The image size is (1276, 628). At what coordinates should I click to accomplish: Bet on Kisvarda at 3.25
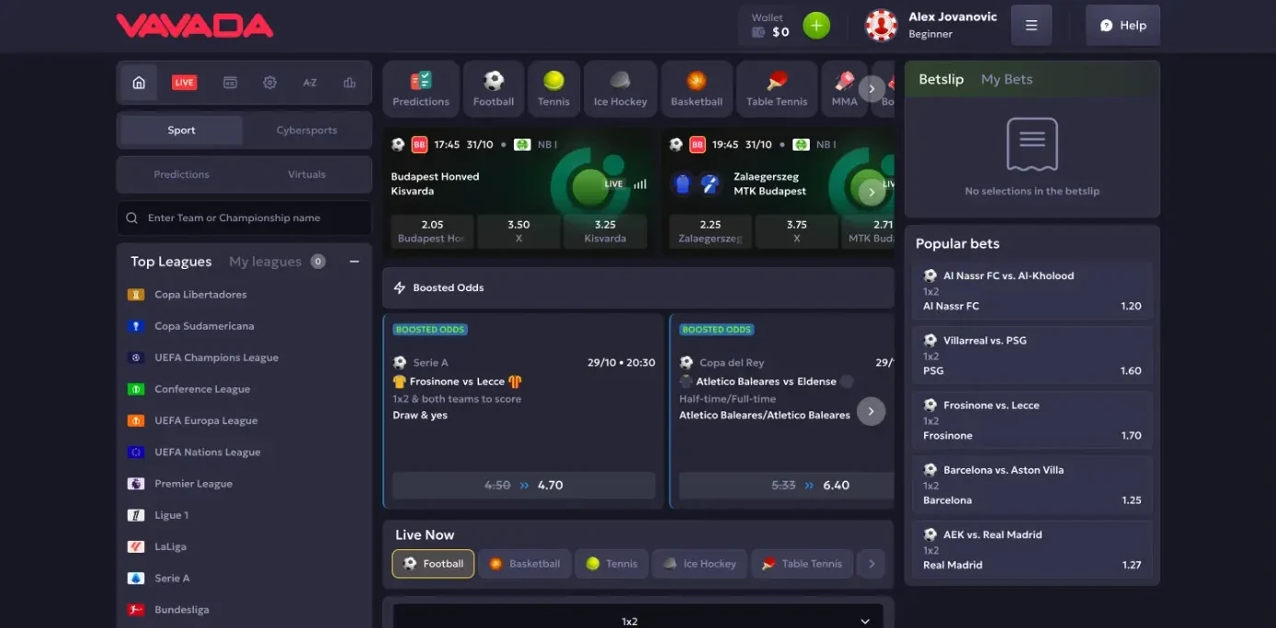pos(605,231)
